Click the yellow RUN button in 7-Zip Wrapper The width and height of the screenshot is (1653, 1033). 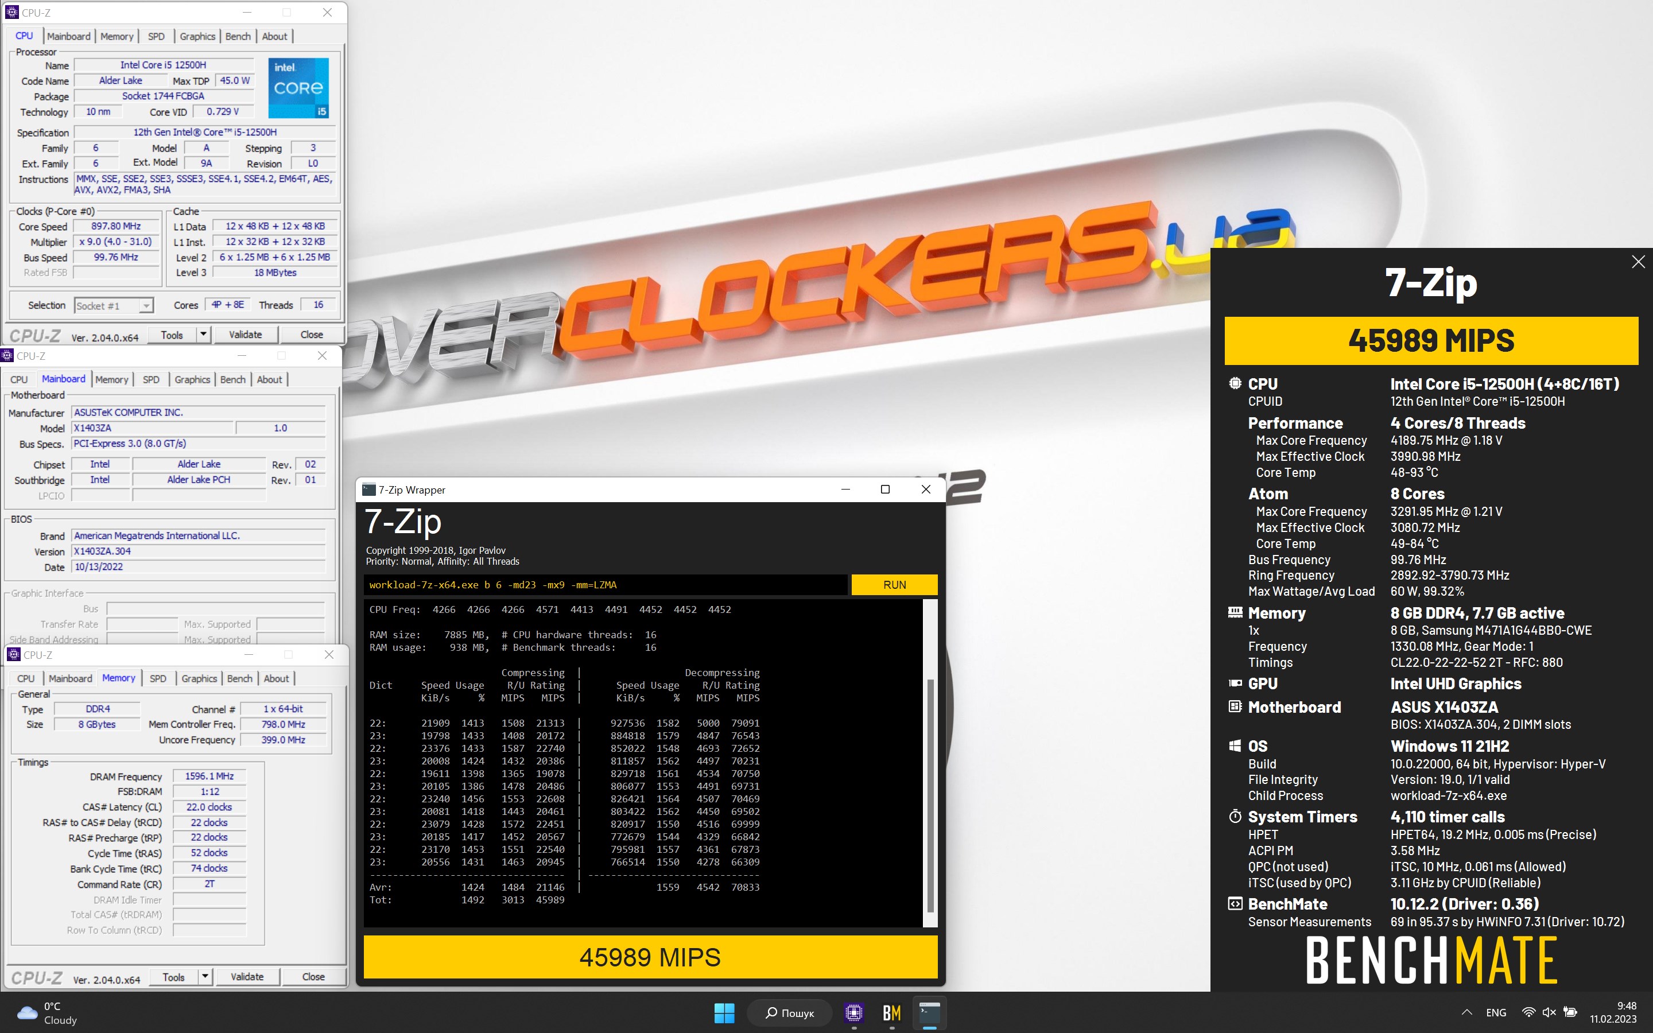pos(894,585)
